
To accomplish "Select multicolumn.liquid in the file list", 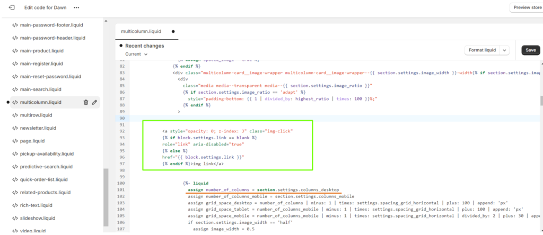I will tap(40, 102).
